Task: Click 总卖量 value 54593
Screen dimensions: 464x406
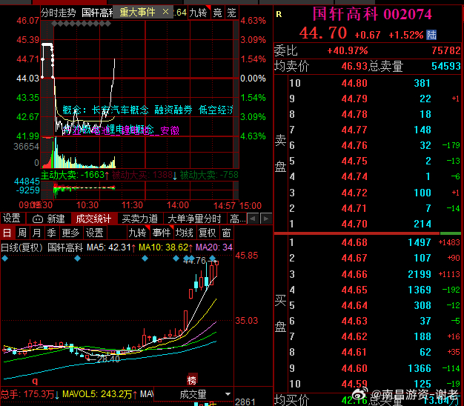Action: tap(446, 66)
